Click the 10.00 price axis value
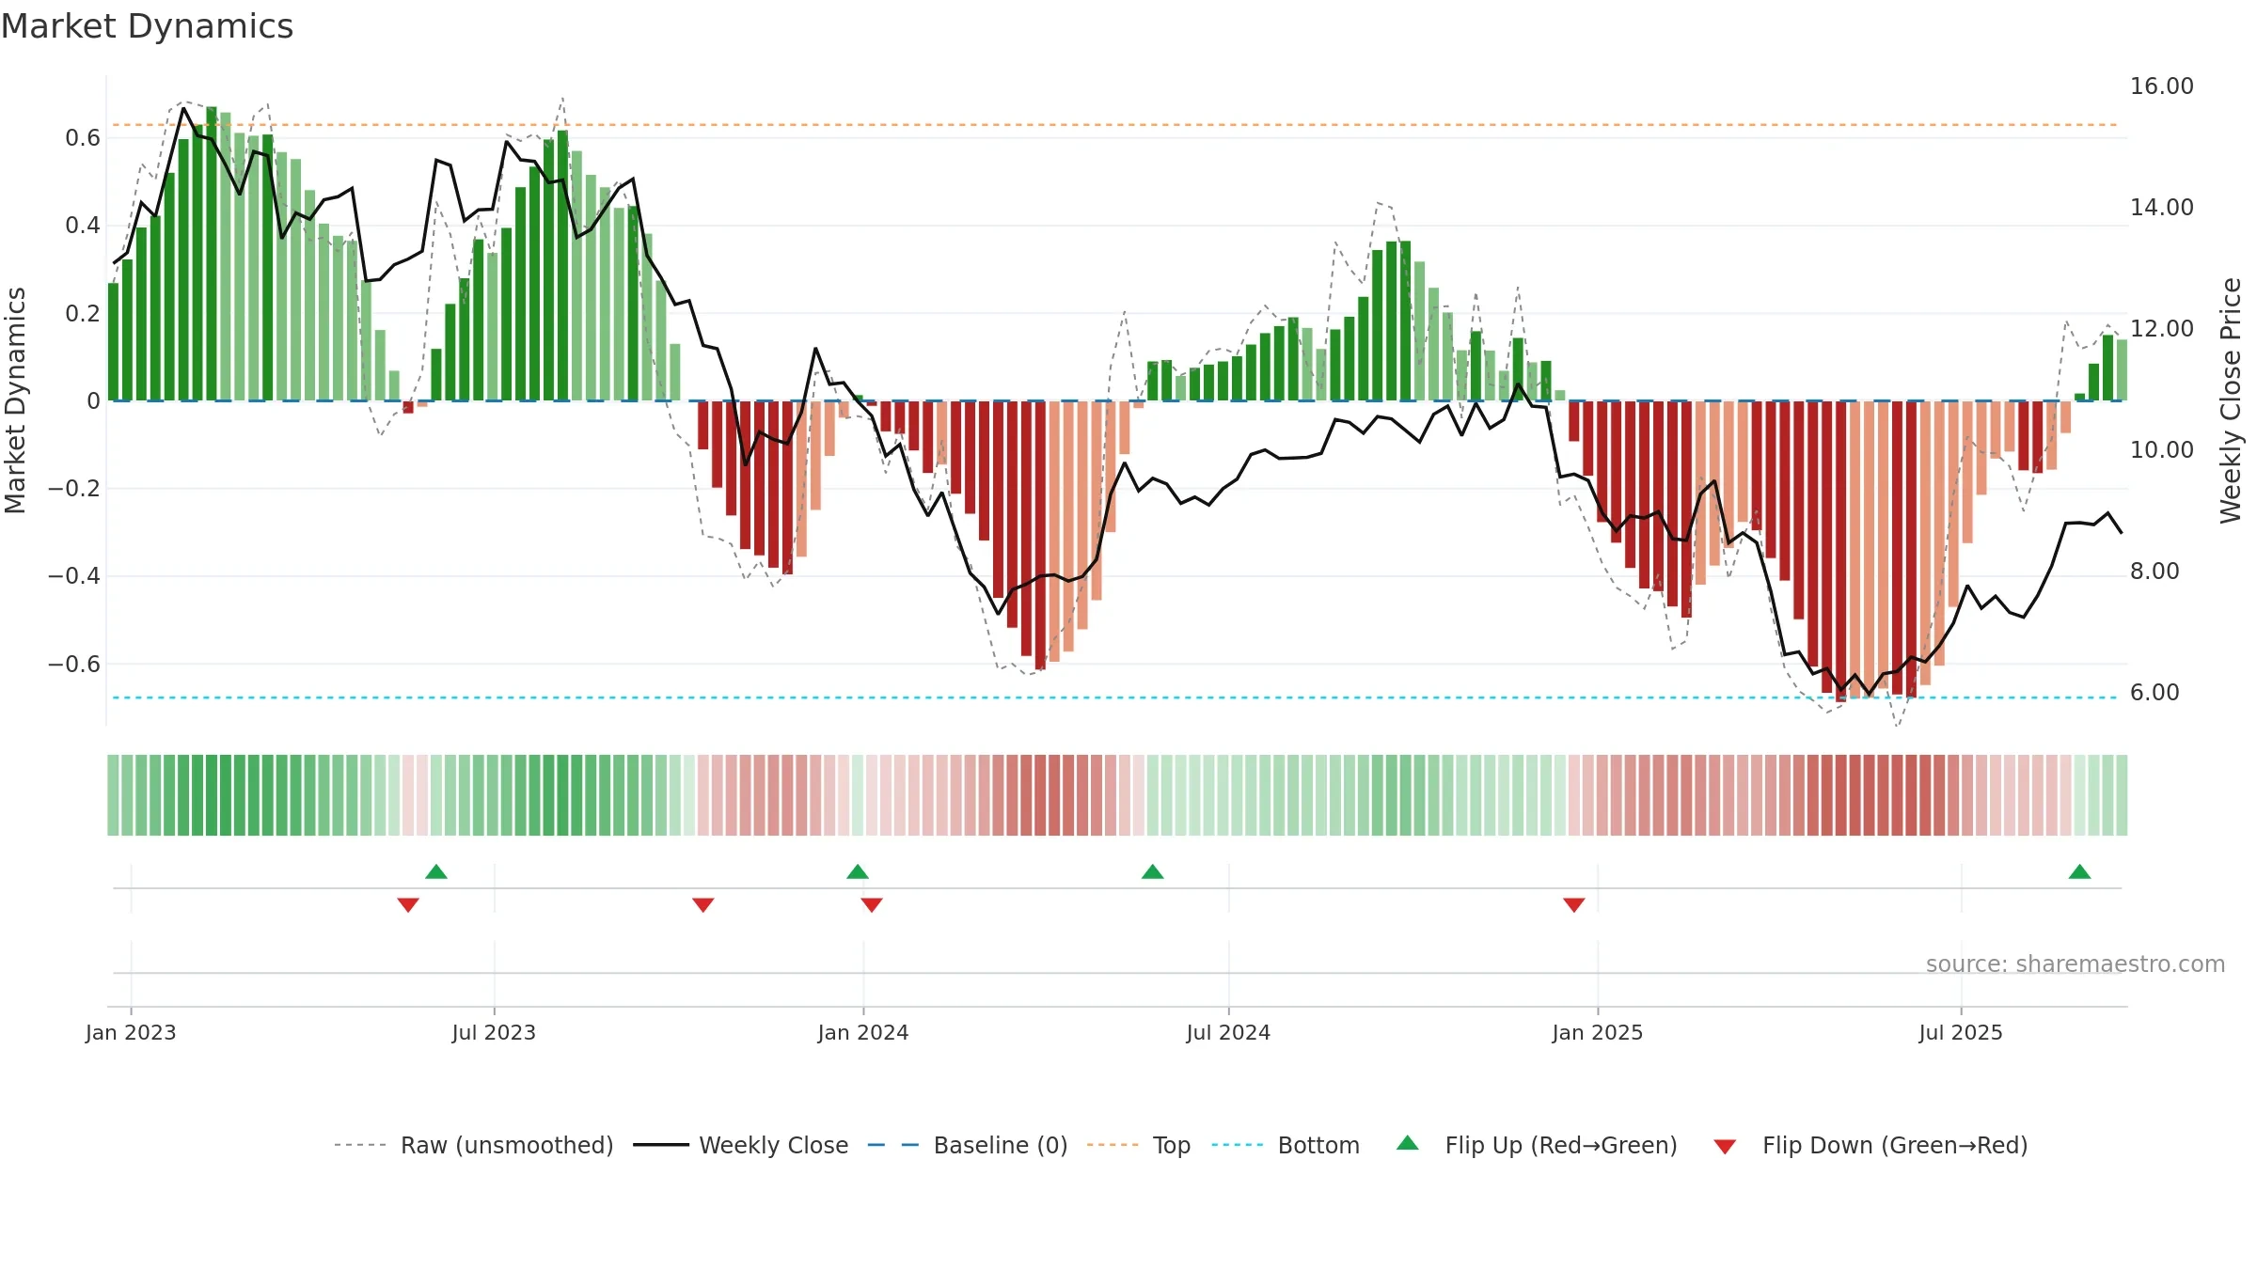 click(2162, 450)
